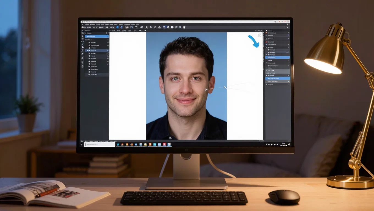Select the blue highlighted row in the left panel
Image resolution: width=374 pixels, height=211 pixels.
pos(97,36)
